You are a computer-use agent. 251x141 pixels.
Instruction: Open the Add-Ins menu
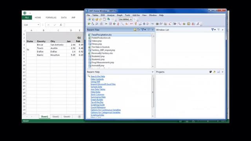(136, 15)
